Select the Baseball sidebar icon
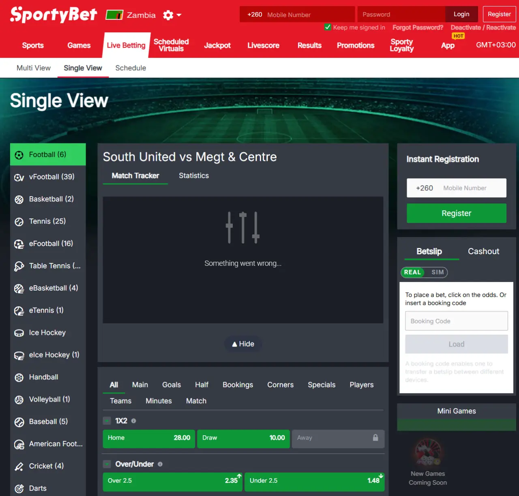The height and width of the screenshot is (496, 519). coord(19,422)
